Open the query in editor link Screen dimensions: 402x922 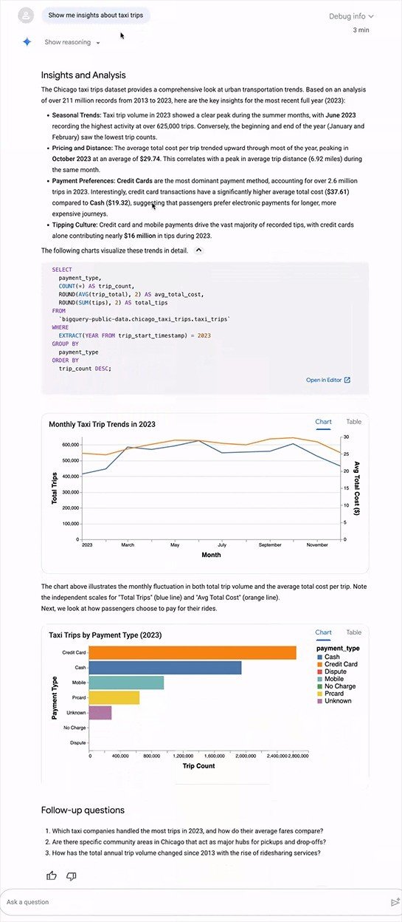(x=324, y=380)
